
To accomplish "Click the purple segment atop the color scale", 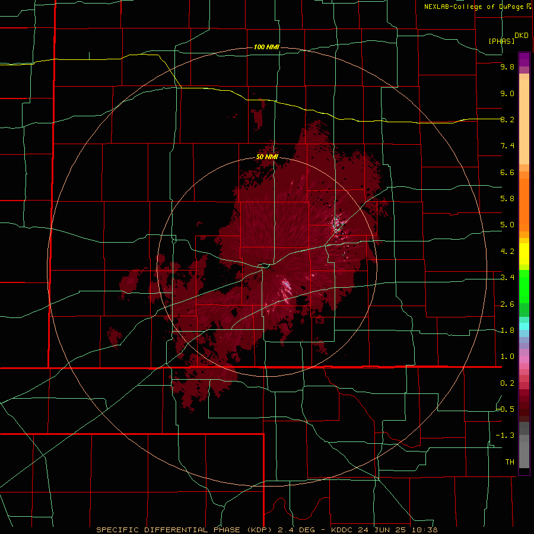I will [524, 59].
